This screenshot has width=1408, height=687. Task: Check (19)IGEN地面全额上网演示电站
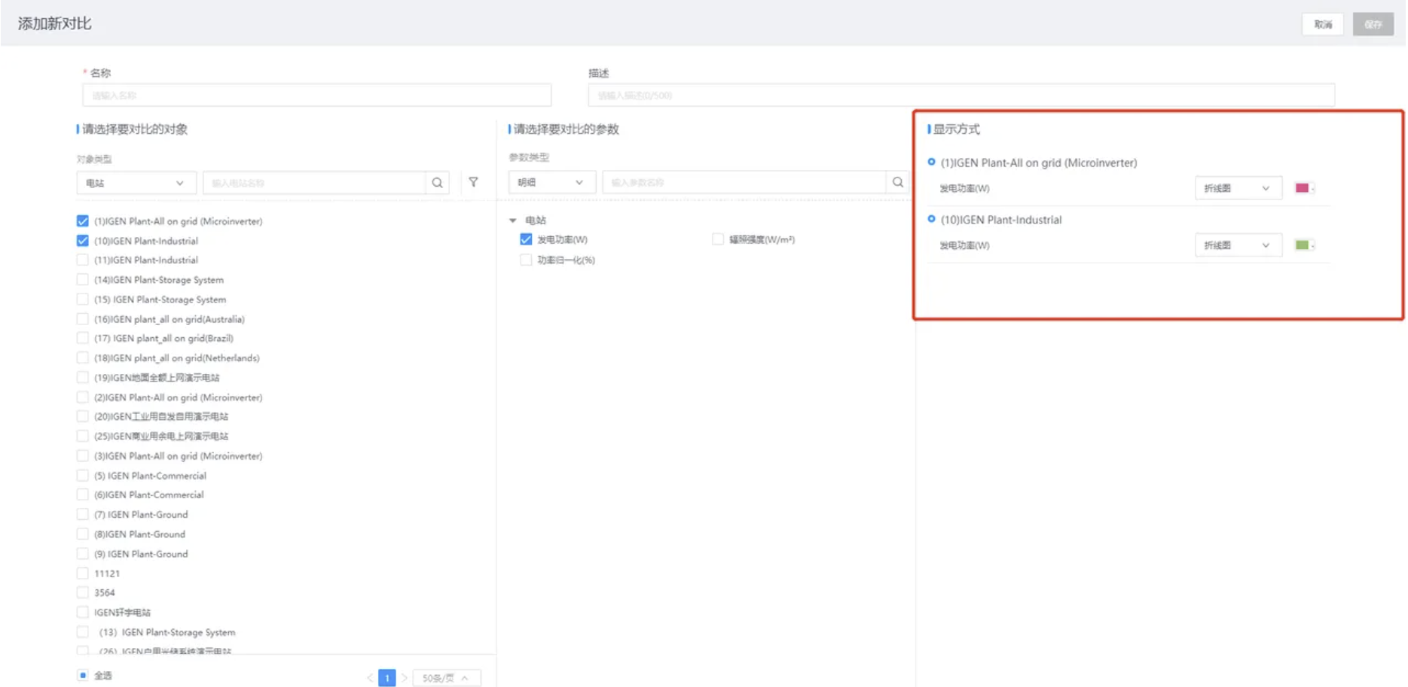pyautogui.click(x=83, y=378)
